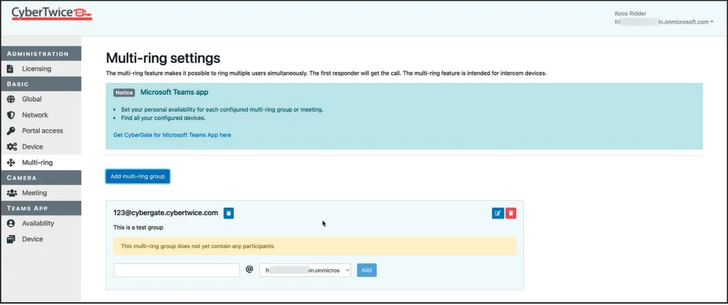Click the Multi-ring settings heading
The image size is (728, 305).
[163, 58]
